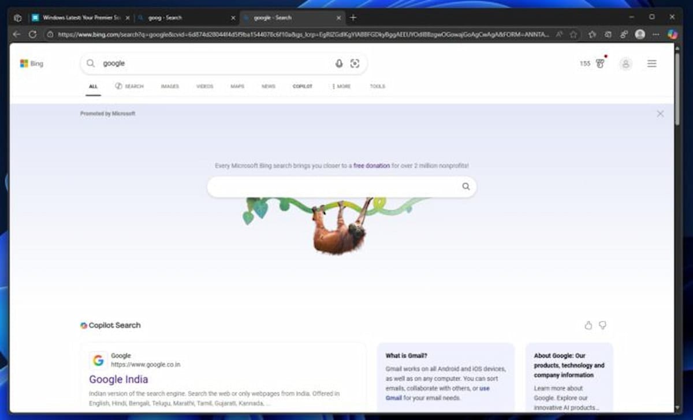Image resolution: width=693 pixels, height=420 pixels.
Task: Open the account sign-in icon
Action: click(x=625, y=63)
